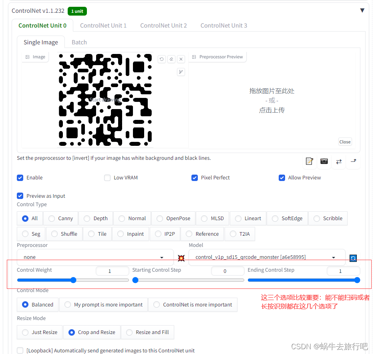Screen dimensions: 374x354
Task: Click the send dimensions curved arrow icon
Action: [354, 161]
